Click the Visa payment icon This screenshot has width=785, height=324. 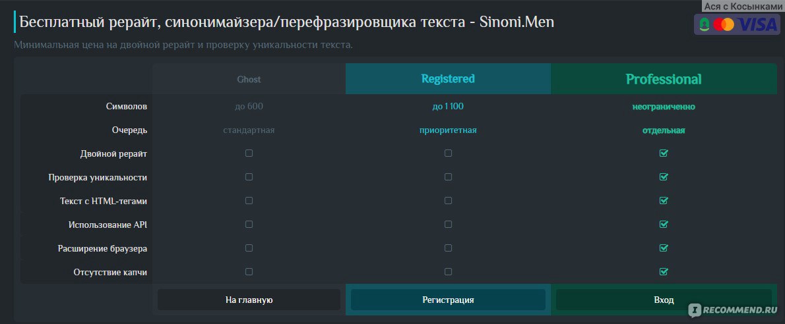758,24
